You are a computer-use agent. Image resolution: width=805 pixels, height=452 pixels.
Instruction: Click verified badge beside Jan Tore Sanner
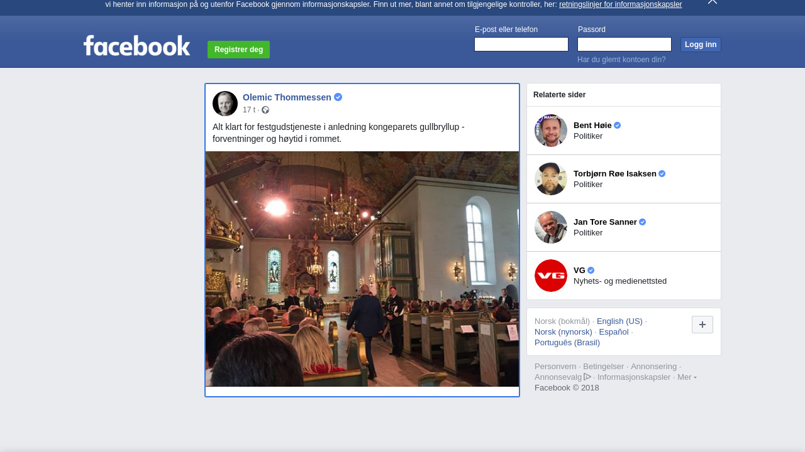click(x=643, y=222)
